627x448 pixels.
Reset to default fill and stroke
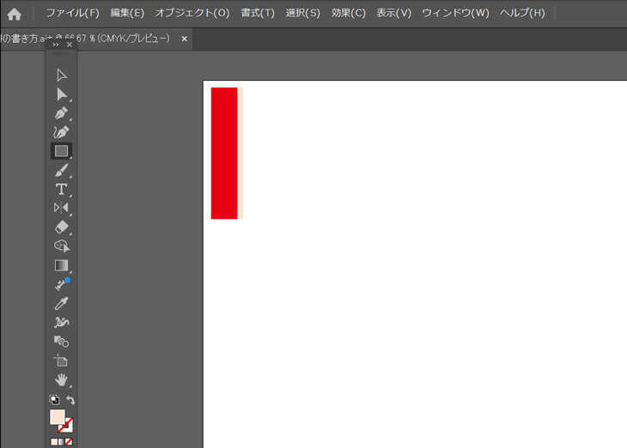pos(54,399)
